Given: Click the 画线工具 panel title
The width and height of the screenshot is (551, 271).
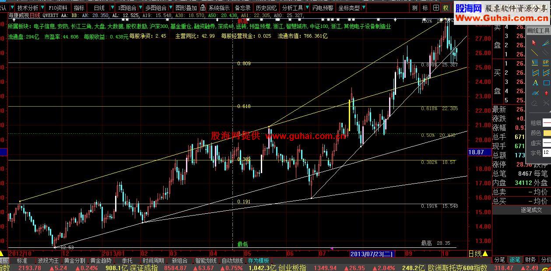Looking at the screenshot, I should click(538, 31).
